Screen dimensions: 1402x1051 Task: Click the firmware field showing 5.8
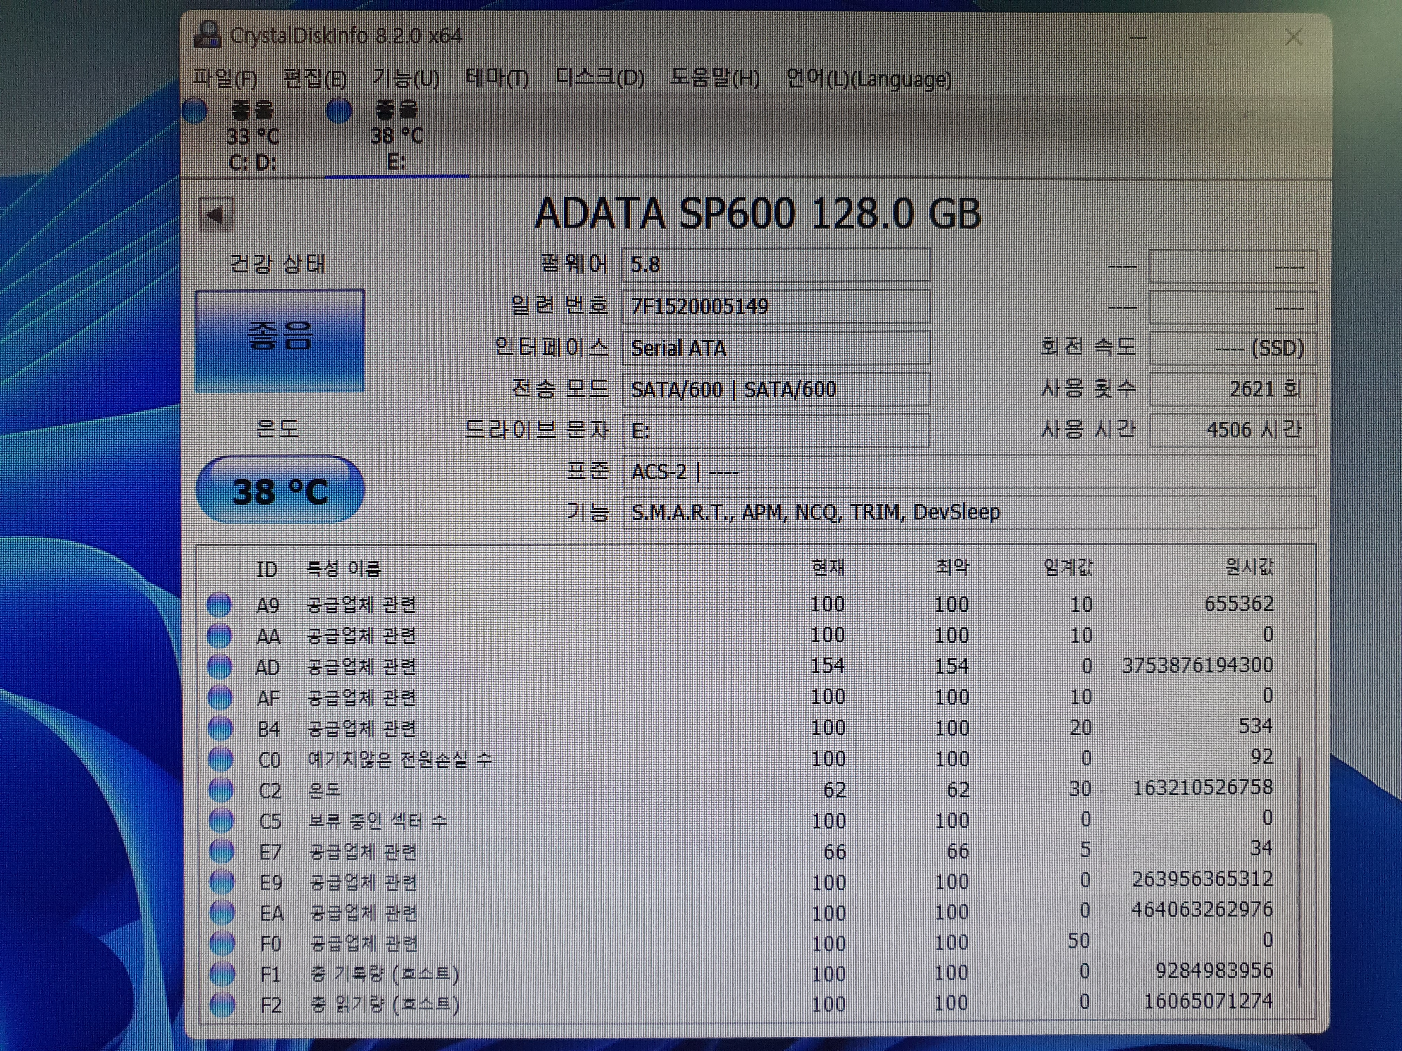(x=776, y=264)
